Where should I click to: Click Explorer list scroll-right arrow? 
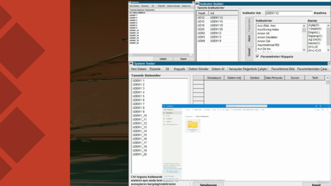coord(192,55)
